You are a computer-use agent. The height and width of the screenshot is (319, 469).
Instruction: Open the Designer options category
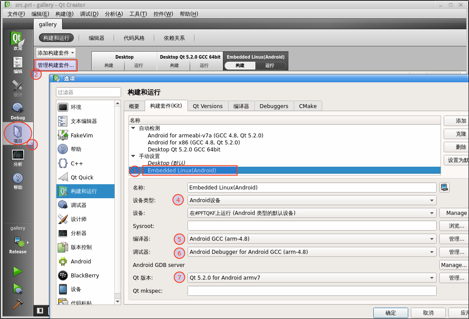click(x=86, y=219)
